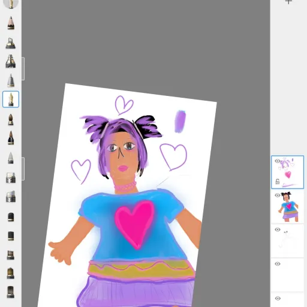Screen dimensions: 307x307
Task: Select the light gray pointed pencil brush
Action: 11,158
